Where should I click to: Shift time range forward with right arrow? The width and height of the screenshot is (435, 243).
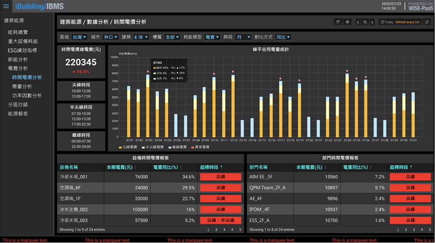(x=372, y=22)
